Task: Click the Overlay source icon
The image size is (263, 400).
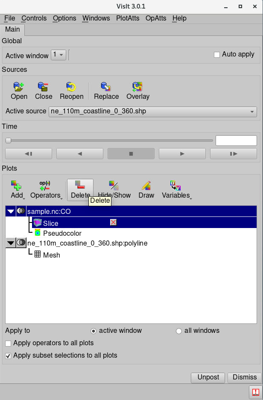Action: pos(137,87)
